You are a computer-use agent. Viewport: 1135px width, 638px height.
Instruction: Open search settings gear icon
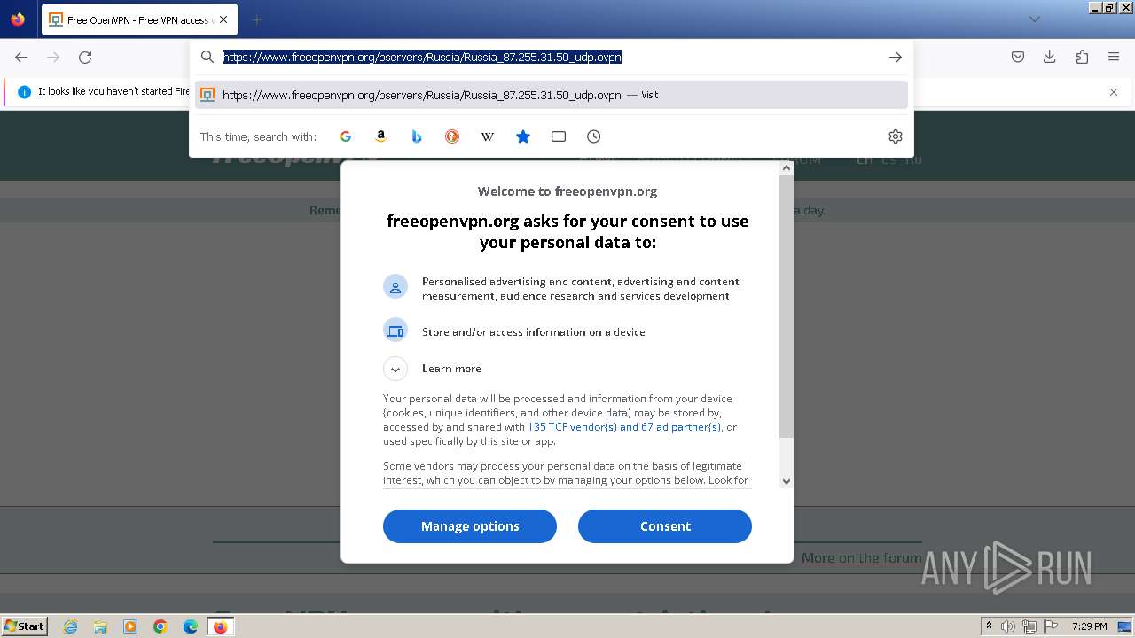coord(896,136)
